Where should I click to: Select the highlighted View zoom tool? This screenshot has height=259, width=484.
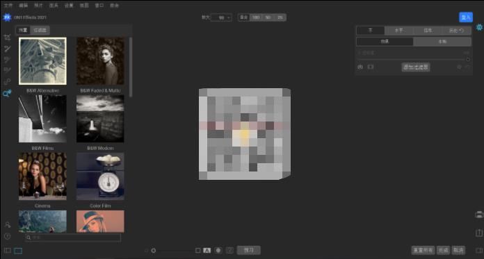pyautogui.click(x=7, y=94)
